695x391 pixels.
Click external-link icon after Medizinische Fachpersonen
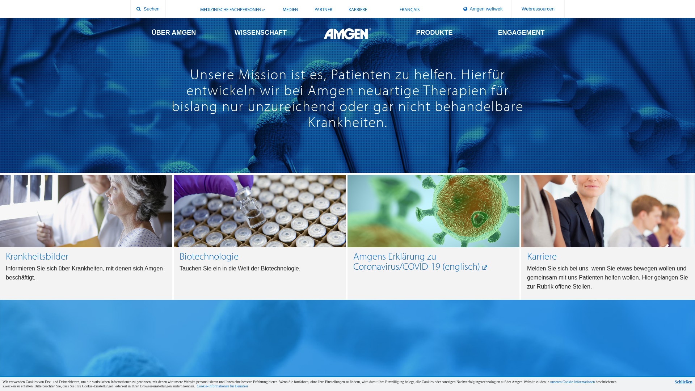264,10
